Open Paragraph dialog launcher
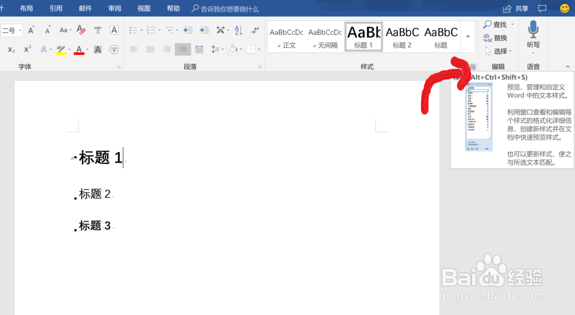Screen dimensions: 575x315 coord(260,67)
